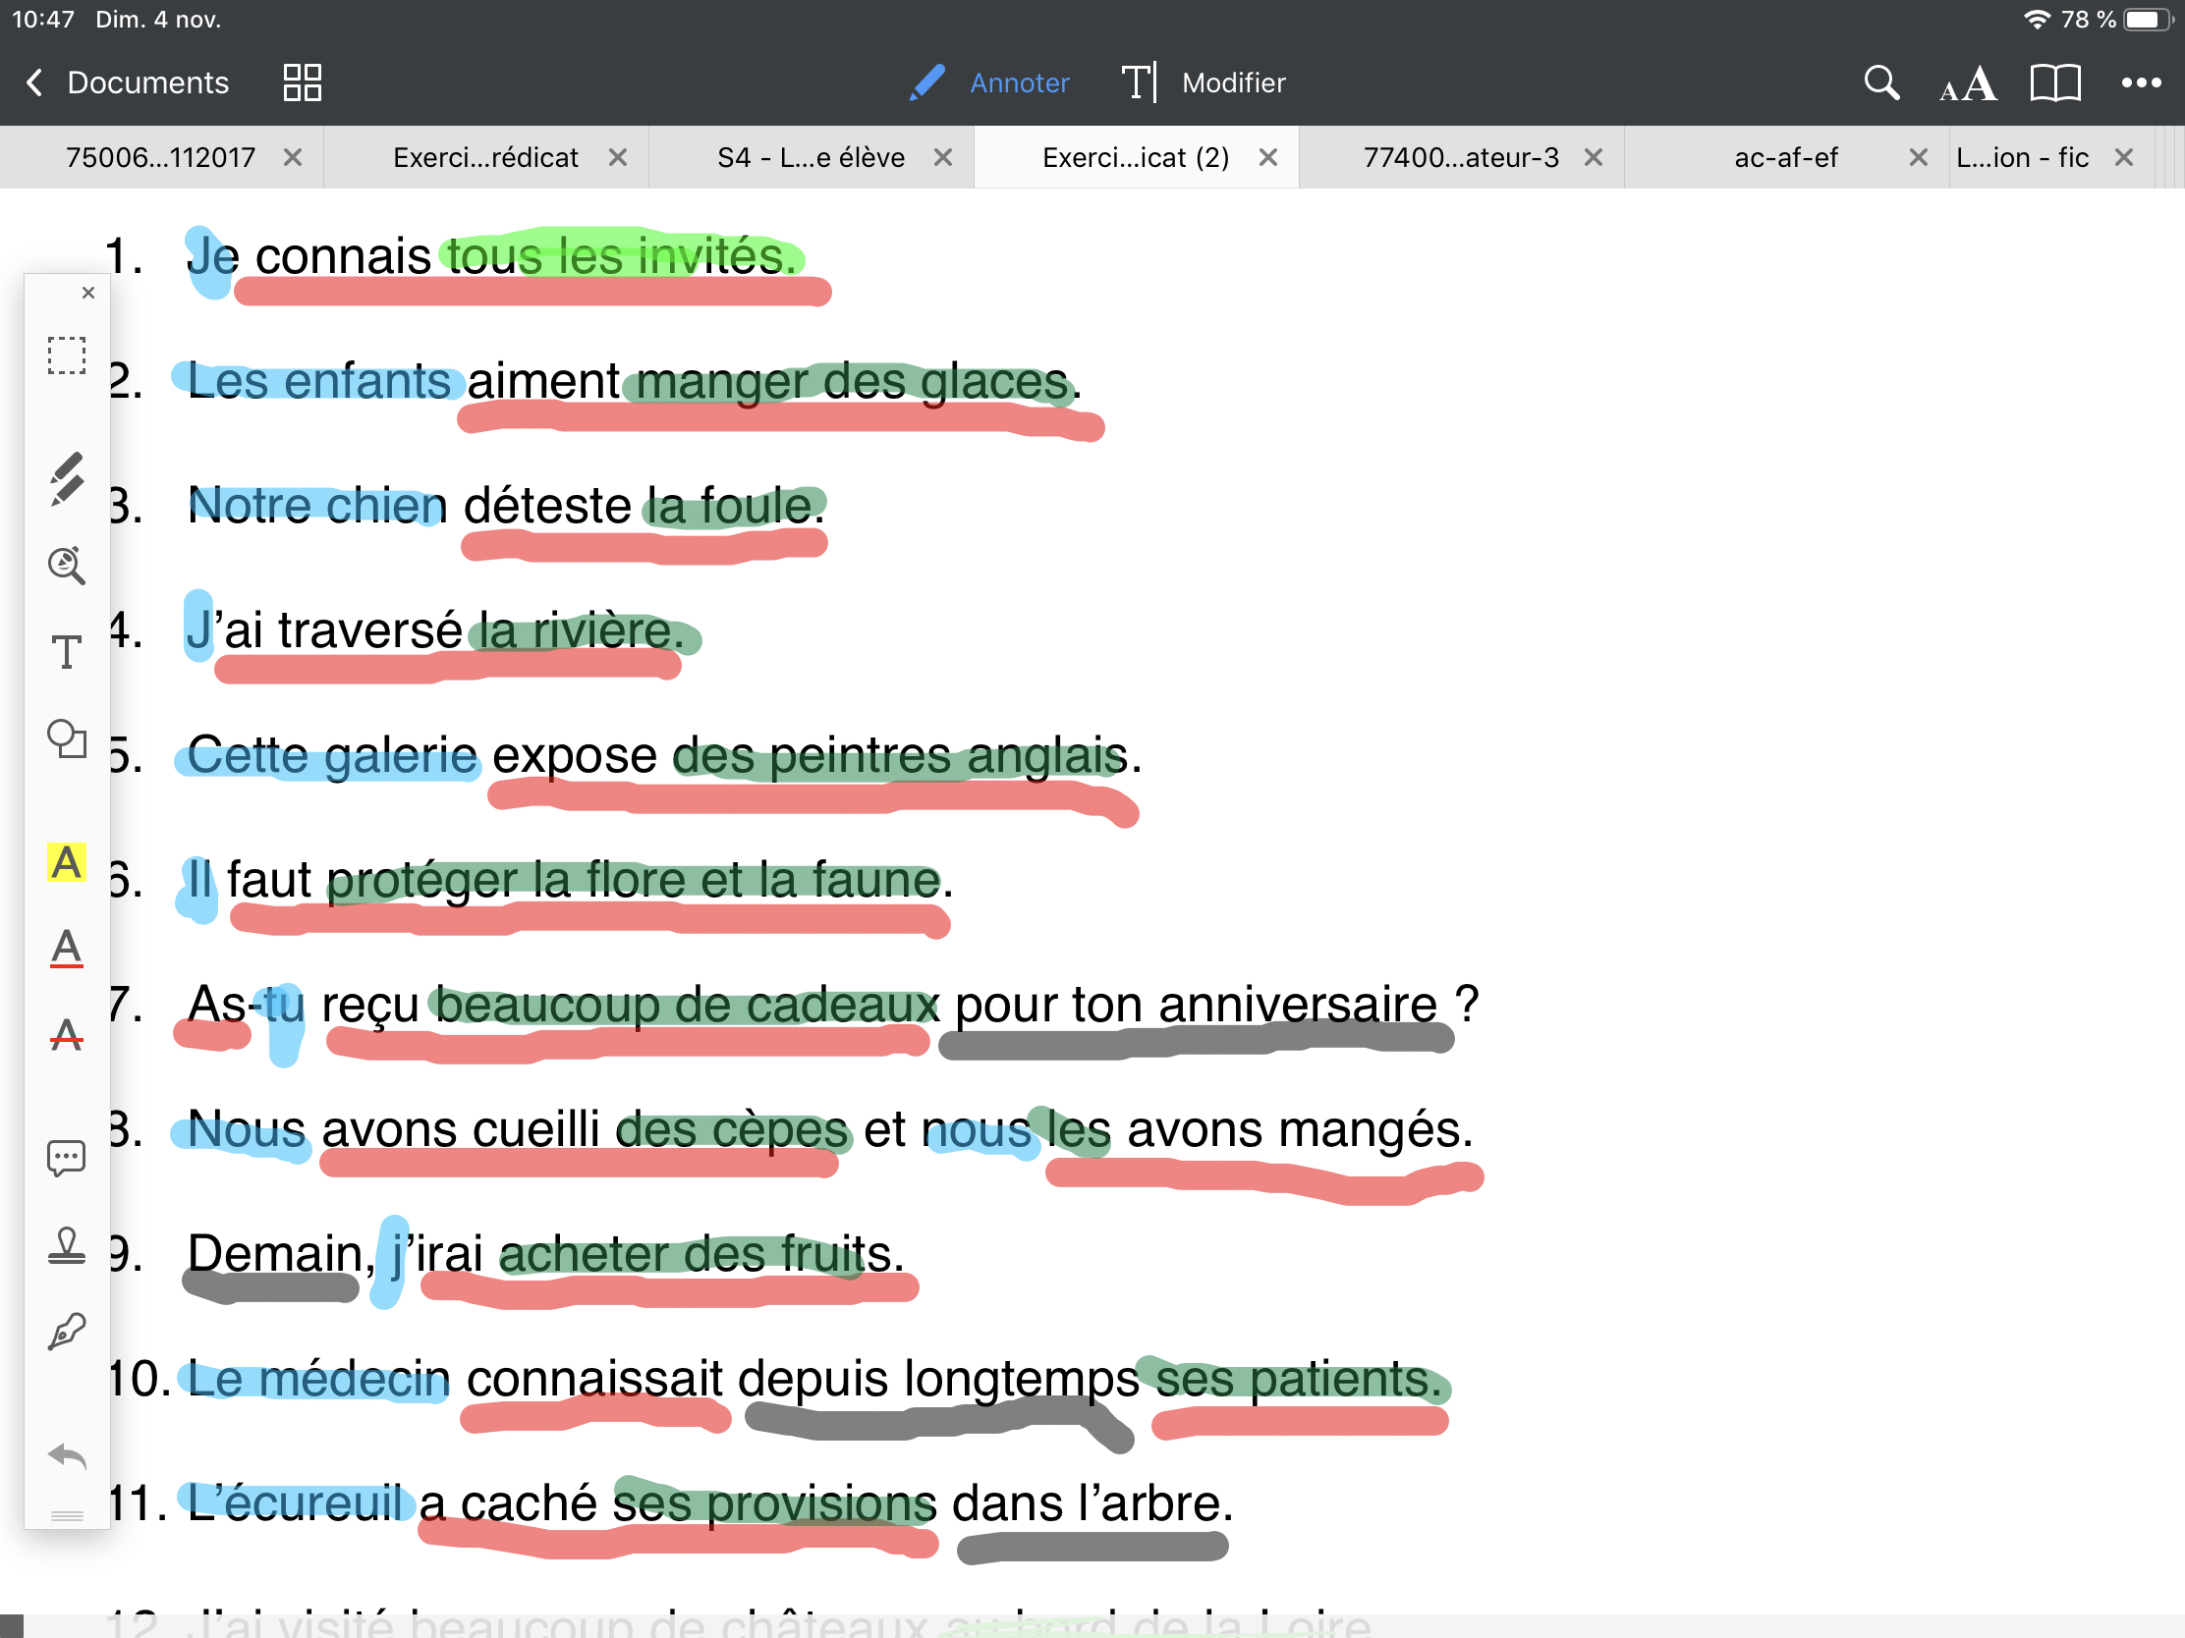Select the underline text tool
The width and height of the screenshot is (2185, 1638).
[x=66, y=948]
